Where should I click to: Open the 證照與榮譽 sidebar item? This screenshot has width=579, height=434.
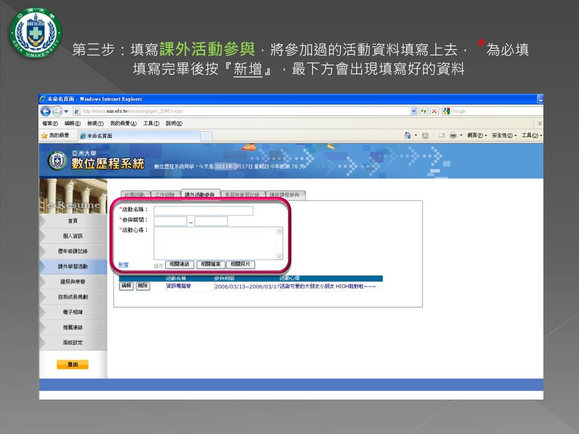coord(73,281)
